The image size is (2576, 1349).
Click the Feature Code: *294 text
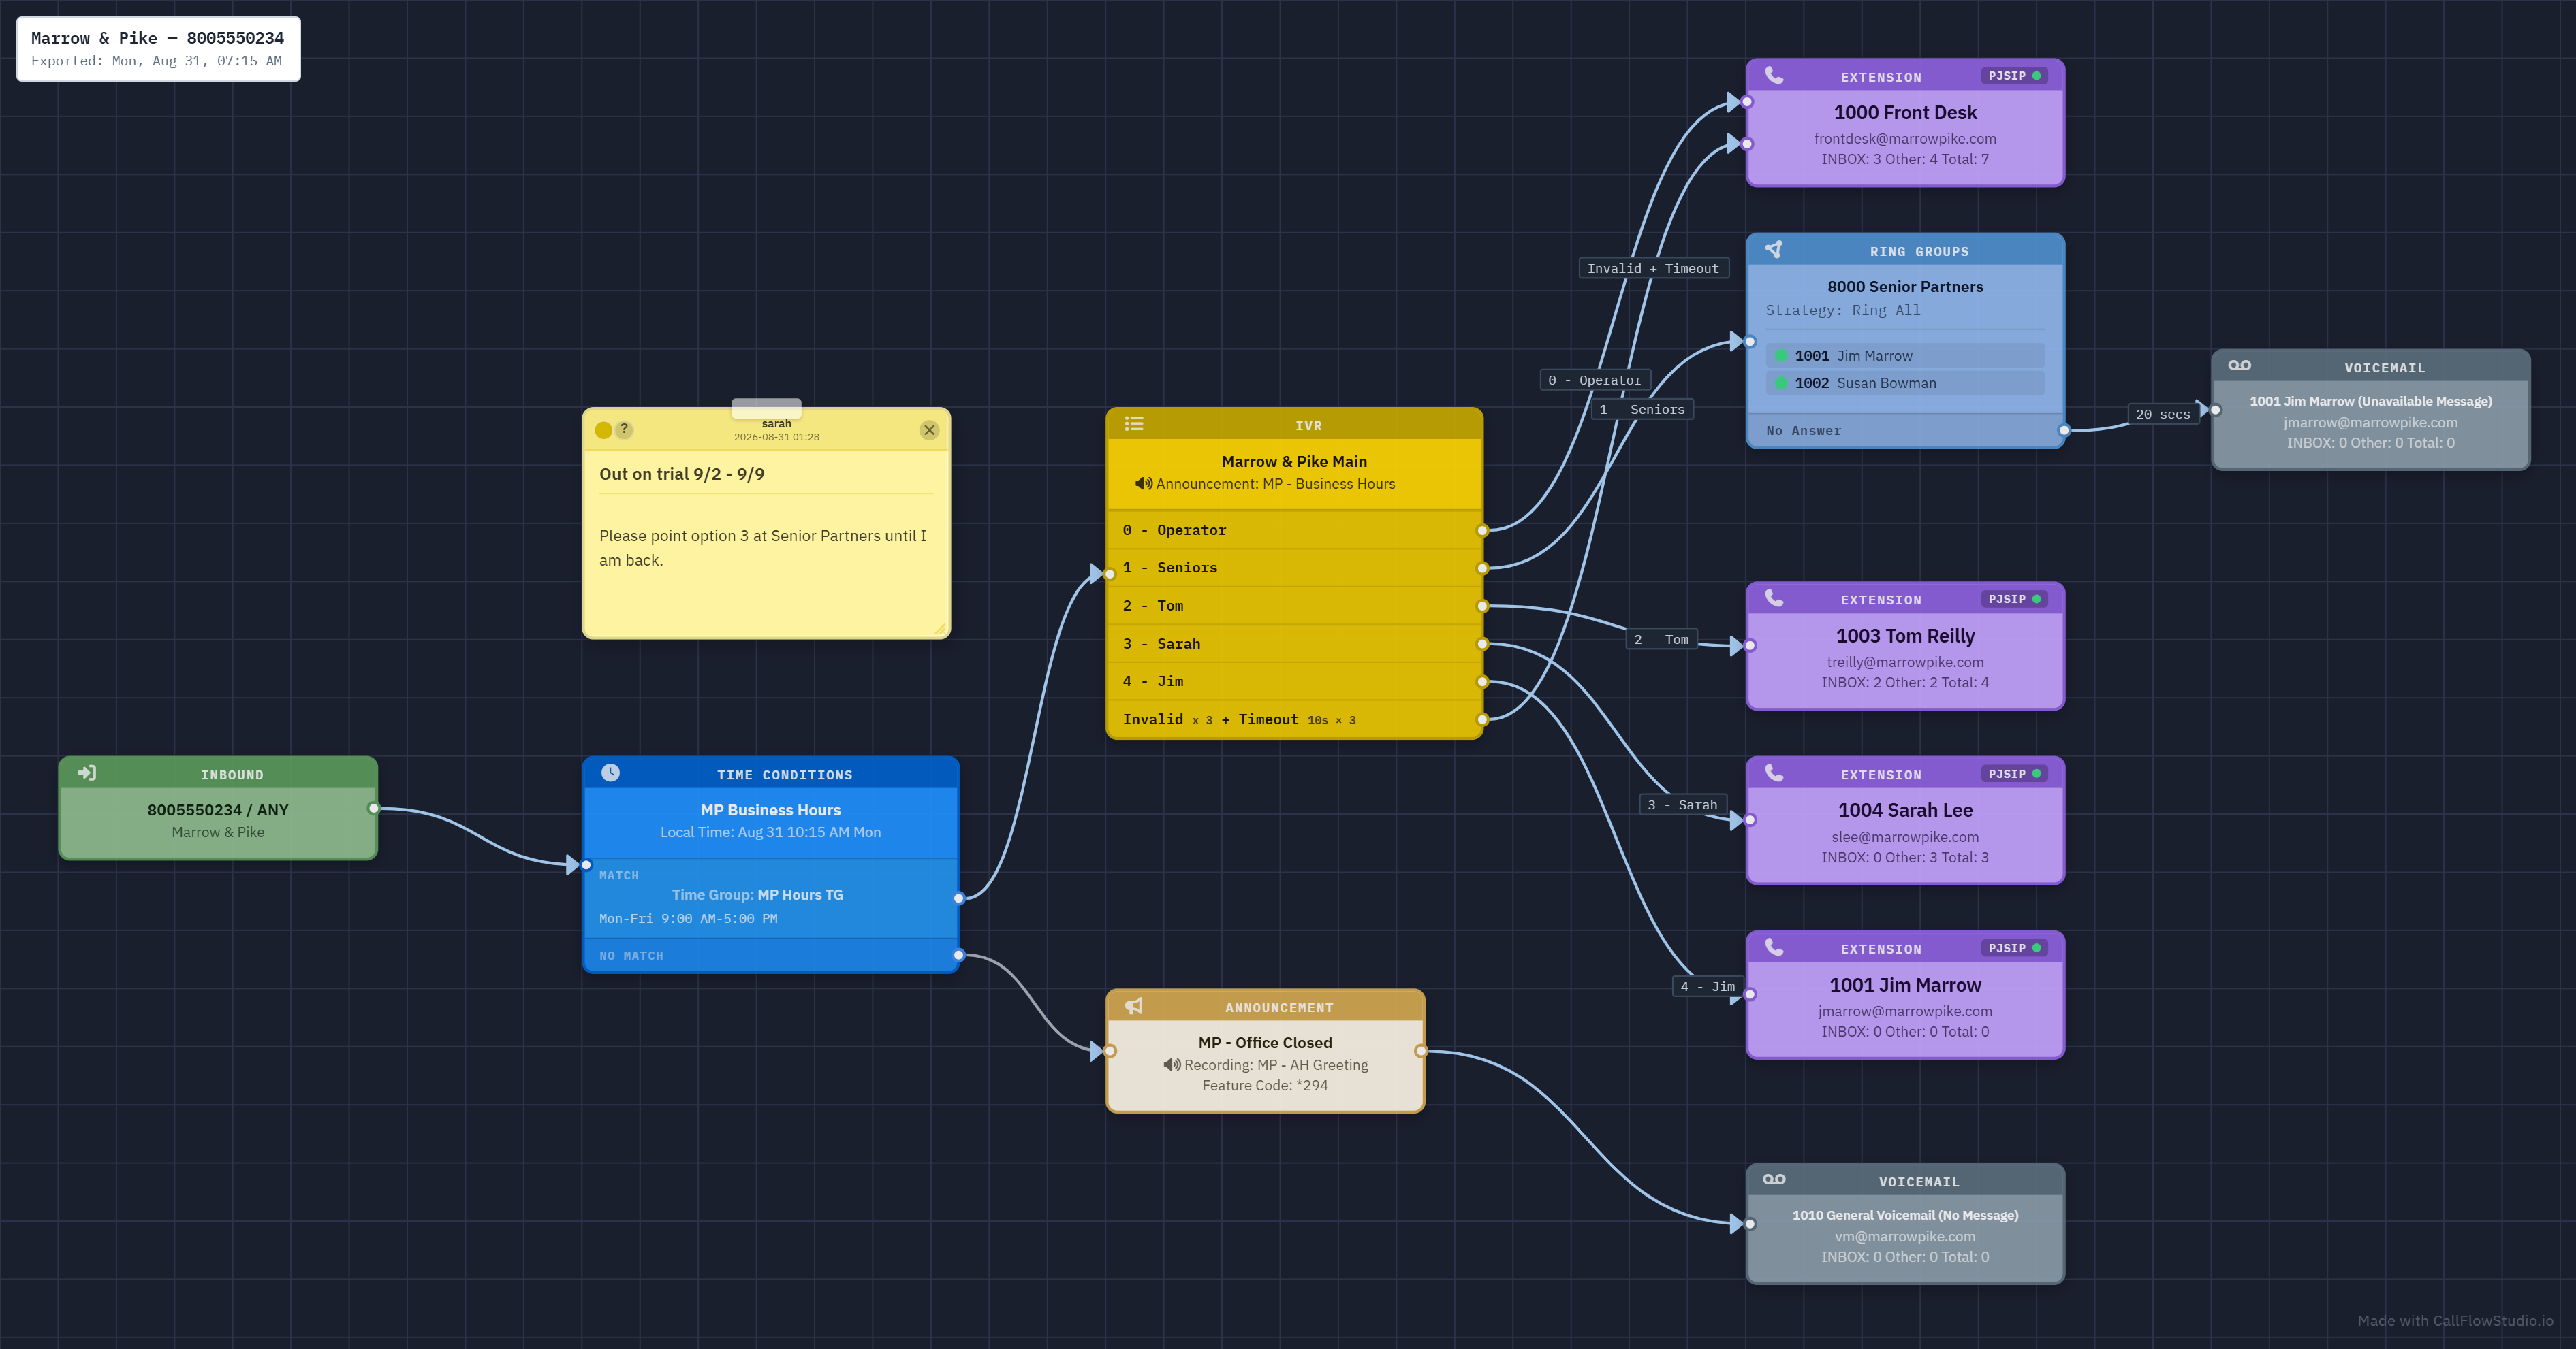click(x=1265, y=1086)
